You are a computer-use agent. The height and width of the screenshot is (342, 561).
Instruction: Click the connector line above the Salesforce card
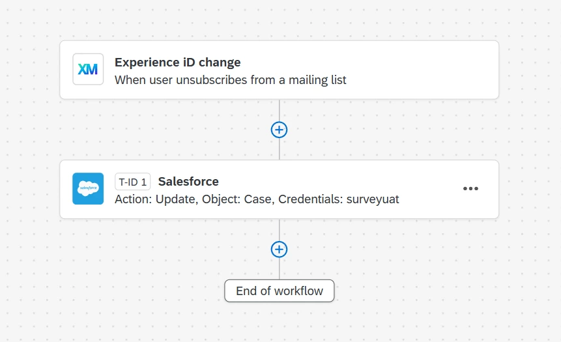coord(279,150)
